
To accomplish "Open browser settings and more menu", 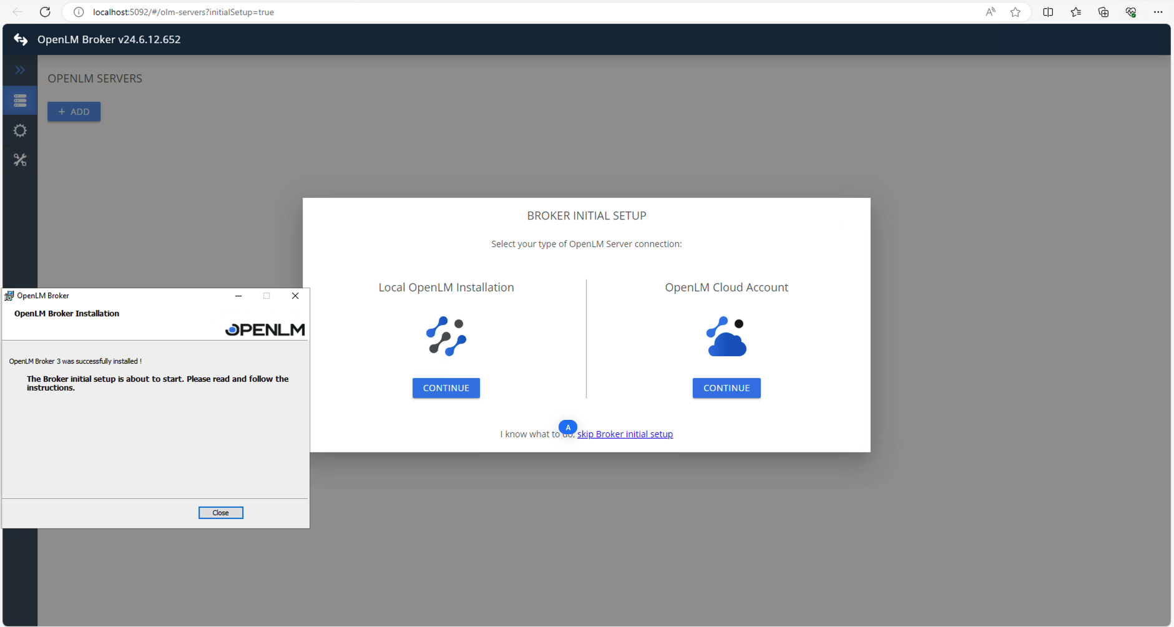I will click(x=1158, y=12).
